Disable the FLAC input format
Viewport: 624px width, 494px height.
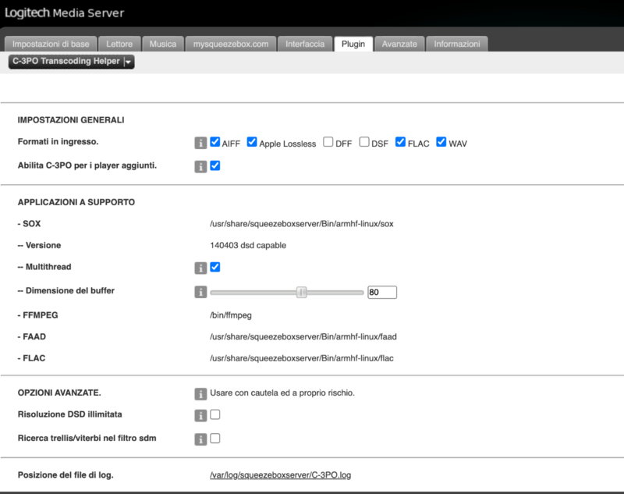tap(401, 142)
